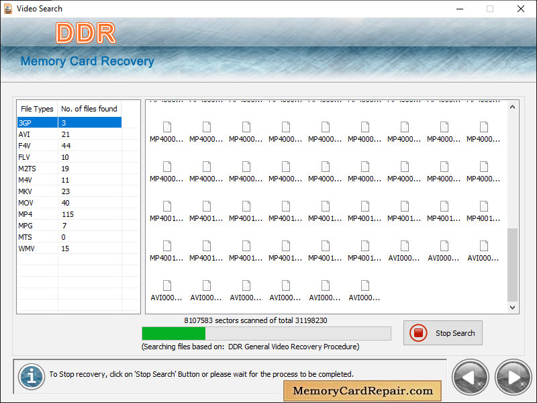The width and height of the screenshot is (537, 403).
Task: Select the MTS file type row
Action: (x=69, y=237)
